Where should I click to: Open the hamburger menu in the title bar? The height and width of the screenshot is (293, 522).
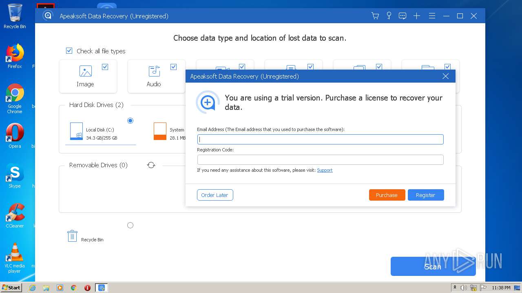pyautogui.click(x=432, y=16)
